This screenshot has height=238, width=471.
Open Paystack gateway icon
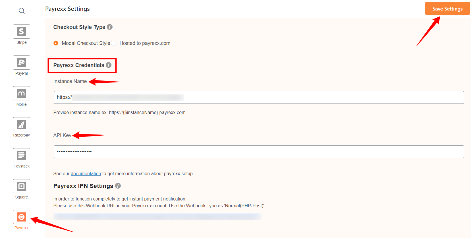[22, 155]
